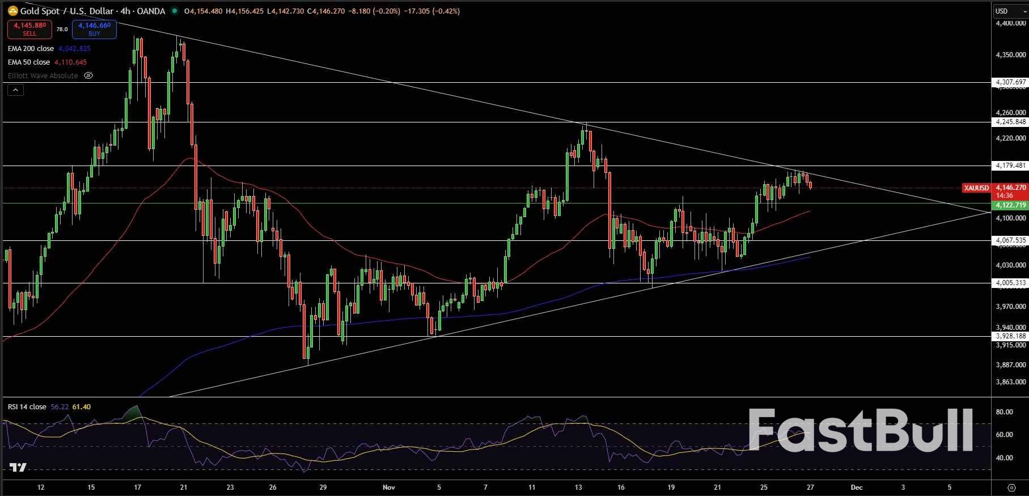Show the hidden Elliott Wave Absolute indicator
Viewport: 1029px width, 496px height.
(x=88, y=75)
